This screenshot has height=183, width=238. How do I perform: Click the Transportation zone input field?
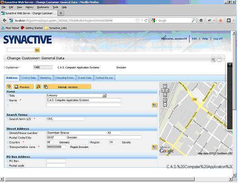pos(56,147)
